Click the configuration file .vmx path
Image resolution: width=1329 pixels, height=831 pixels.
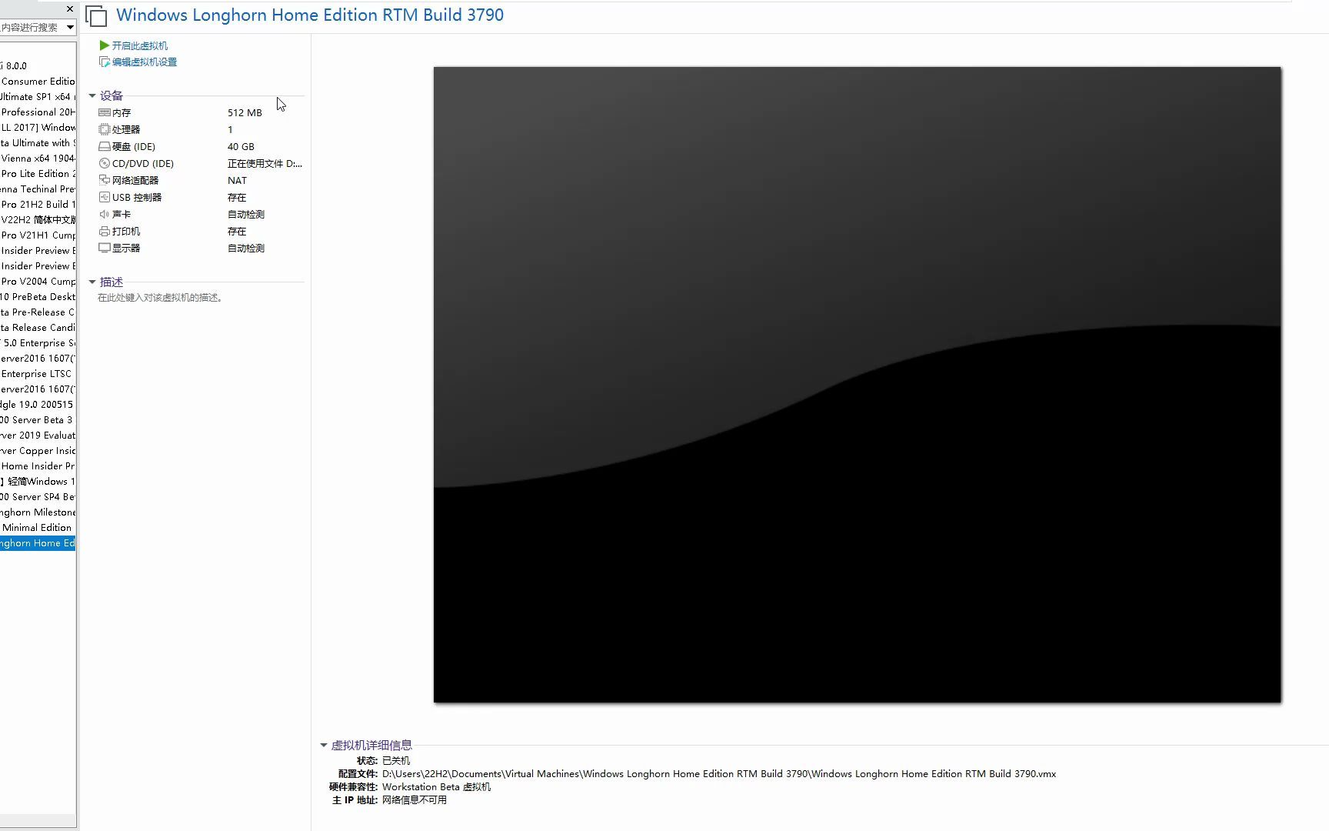tap(719, 774)
